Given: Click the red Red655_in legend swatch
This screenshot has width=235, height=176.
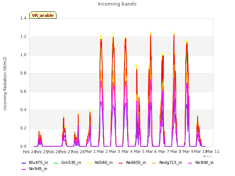Looking at the screenshot, I should point(121,163).
